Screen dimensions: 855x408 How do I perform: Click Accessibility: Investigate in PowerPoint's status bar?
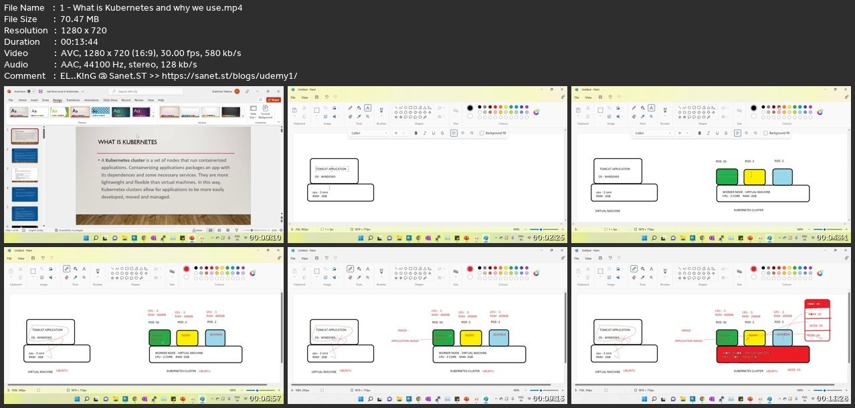point(69,230)
